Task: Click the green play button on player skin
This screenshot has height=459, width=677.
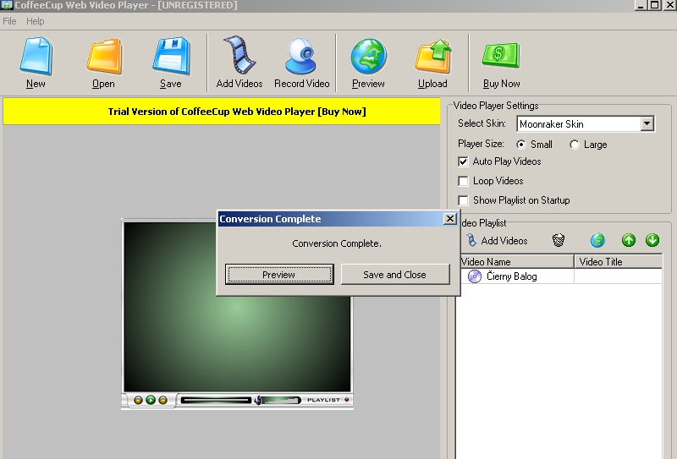Action: tap(151, 400)
